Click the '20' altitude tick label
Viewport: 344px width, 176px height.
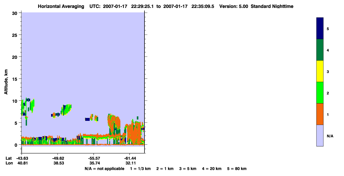pyautogui.click(x=15, y=57)
